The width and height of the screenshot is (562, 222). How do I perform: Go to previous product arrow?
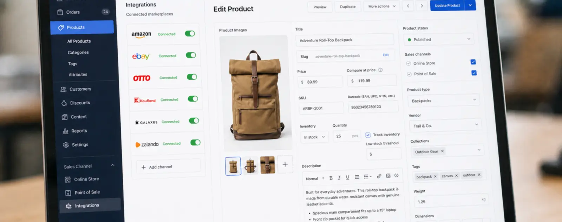(x=408, y=6)
